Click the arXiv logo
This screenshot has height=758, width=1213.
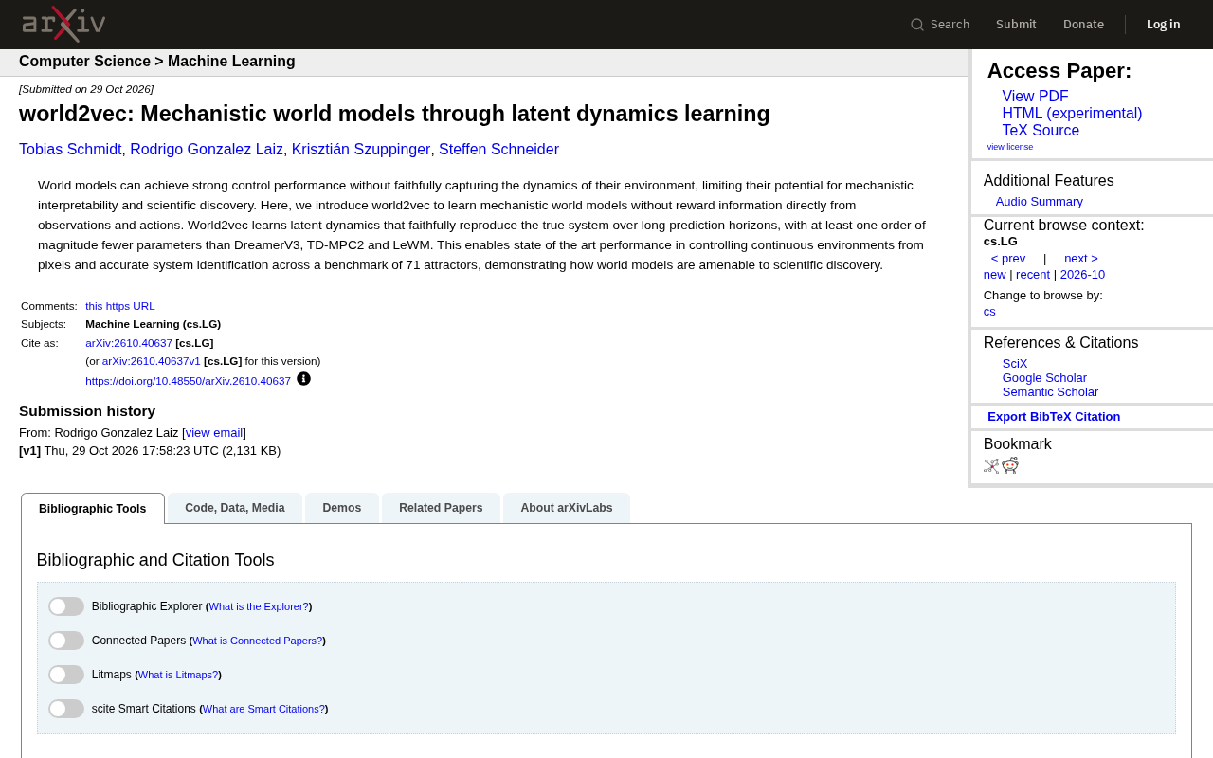pyautogui.click(x=63, y=24)
